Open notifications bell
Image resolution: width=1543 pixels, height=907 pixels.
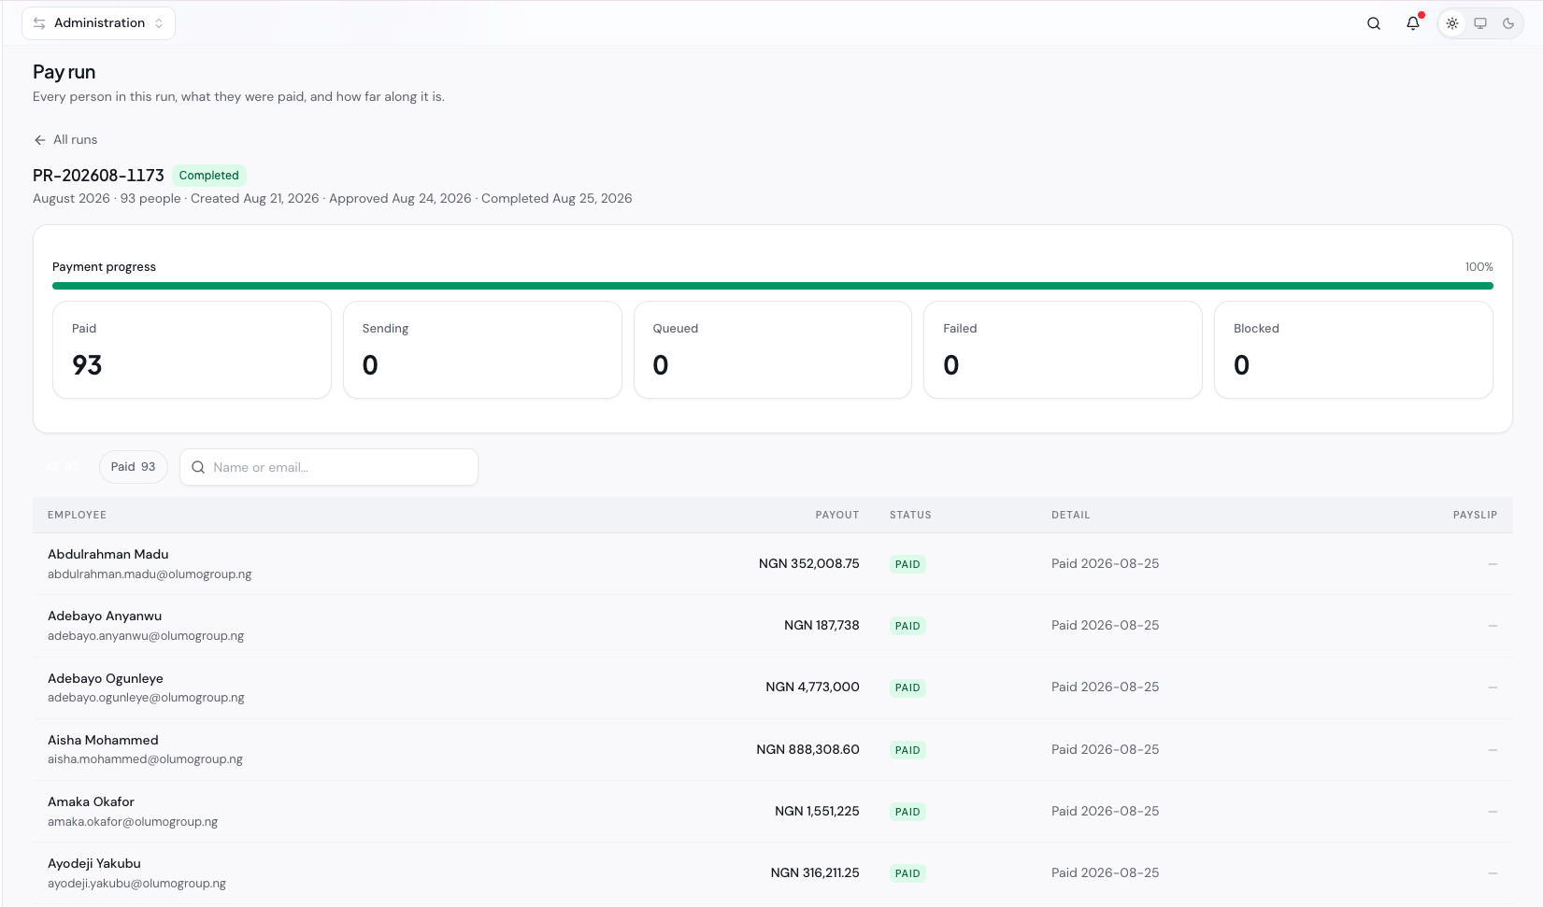[1413, 23]
